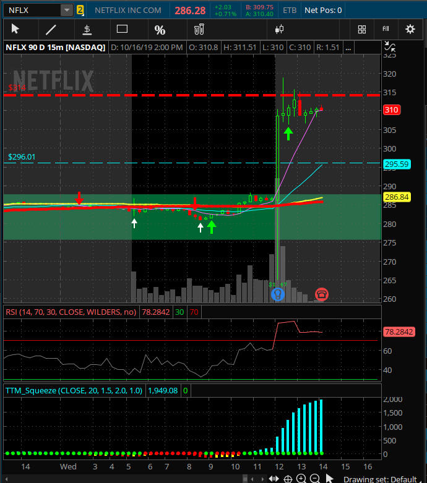
Task: Activate the trendline drawing tool
Action: (51, 29)
